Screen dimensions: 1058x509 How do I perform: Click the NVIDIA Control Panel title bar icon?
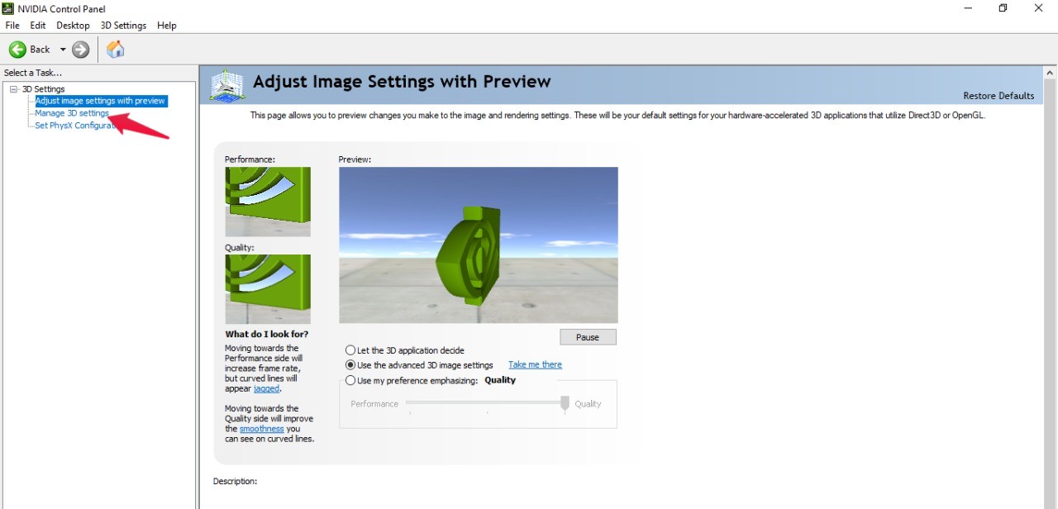(8, 8)
